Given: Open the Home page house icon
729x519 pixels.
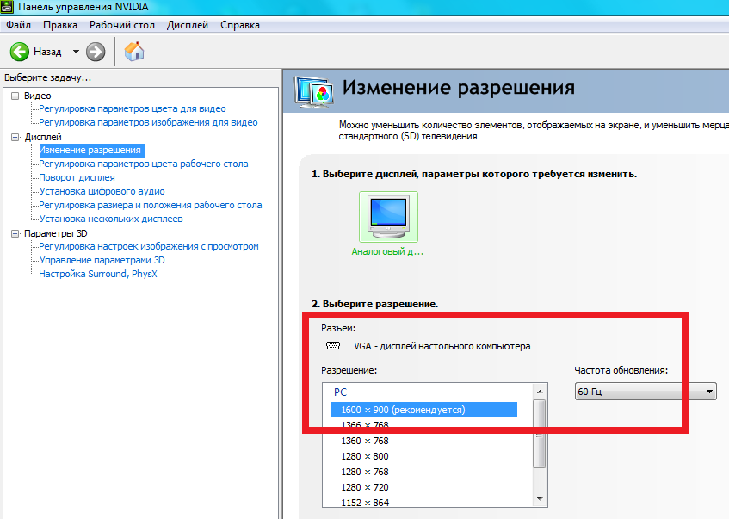Looking at the screenshot, I should point(134,51).
